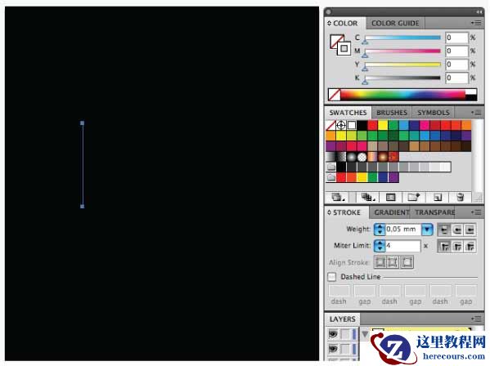This screenshot has width=490, height=366.
Task: Align stroke to inside
Action: (x=393, y=262)
